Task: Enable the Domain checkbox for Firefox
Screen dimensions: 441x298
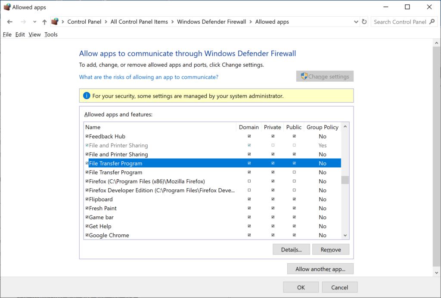Action: click(x=249, y=181)
